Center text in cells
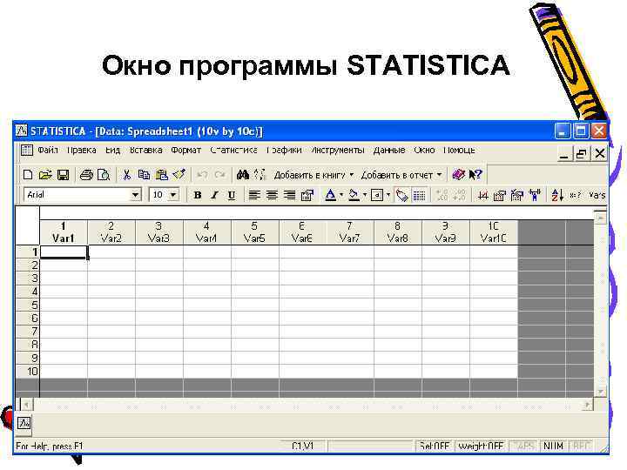 pyautogui.click(x=272, y=195)
